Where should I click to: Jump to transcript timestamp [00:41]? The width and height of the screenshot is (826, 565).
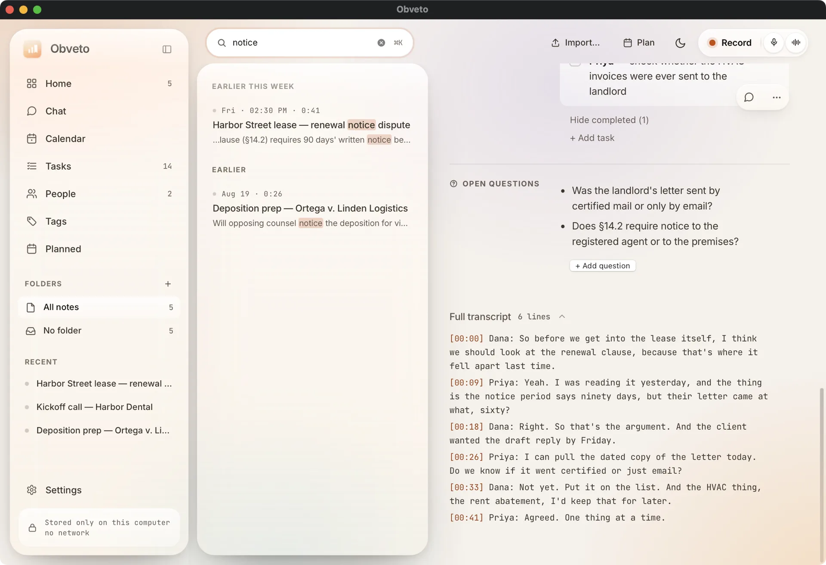pyautogui.click(x=466, y=518)
